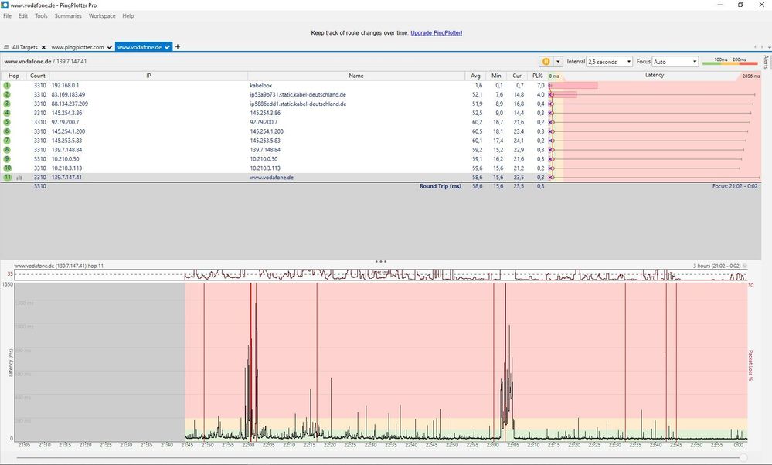This screenshot has height=465, width=772.
Task: Open the dropdown arrow beside the pause button
Action: point(558,62)
